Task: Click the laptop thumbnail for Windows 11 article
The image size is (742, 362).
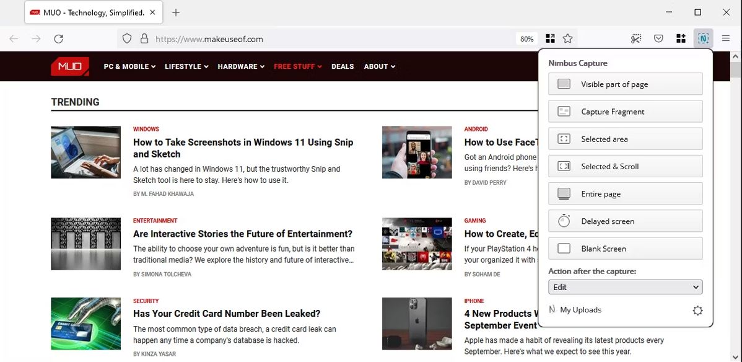Action: (x=85, y=152)
